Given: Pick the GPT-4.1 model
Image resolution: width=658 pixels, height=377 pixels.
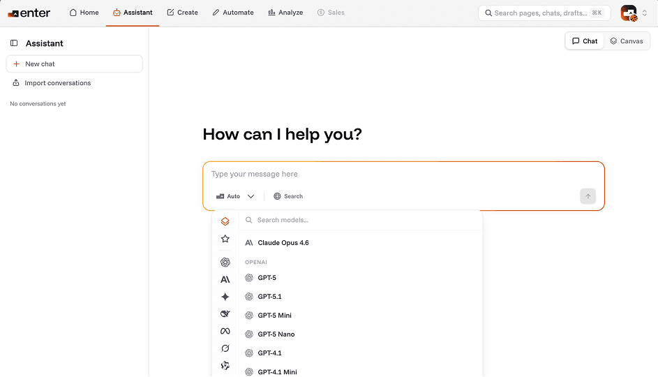Looking at the screenshot, I should [361, 353].
